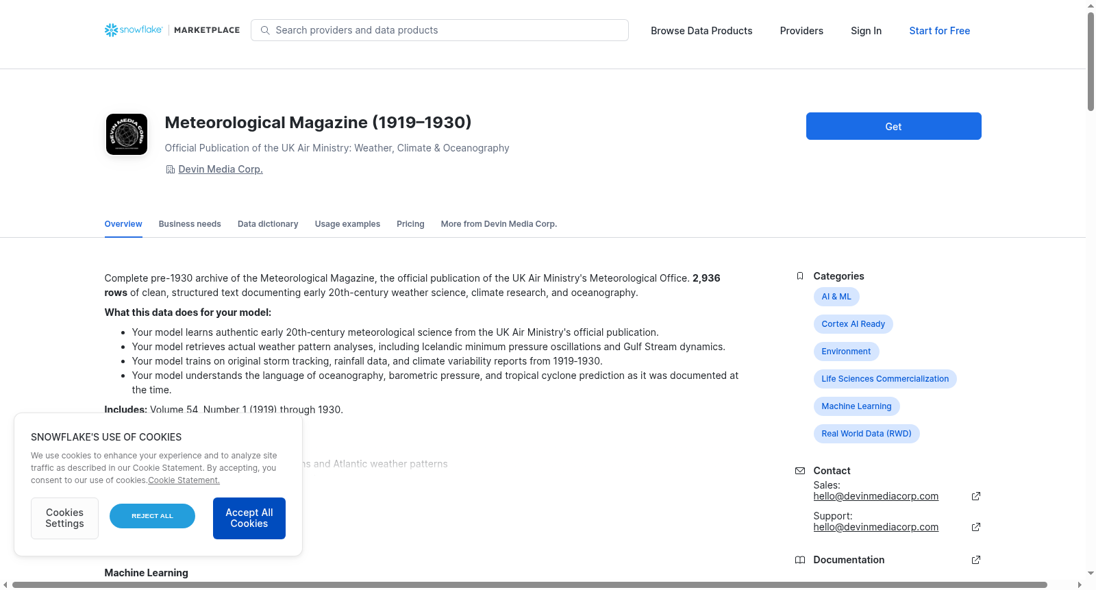Click the scrollbar up arrow
This screenshot has width=1096, height=590.
pos(1091,5)
